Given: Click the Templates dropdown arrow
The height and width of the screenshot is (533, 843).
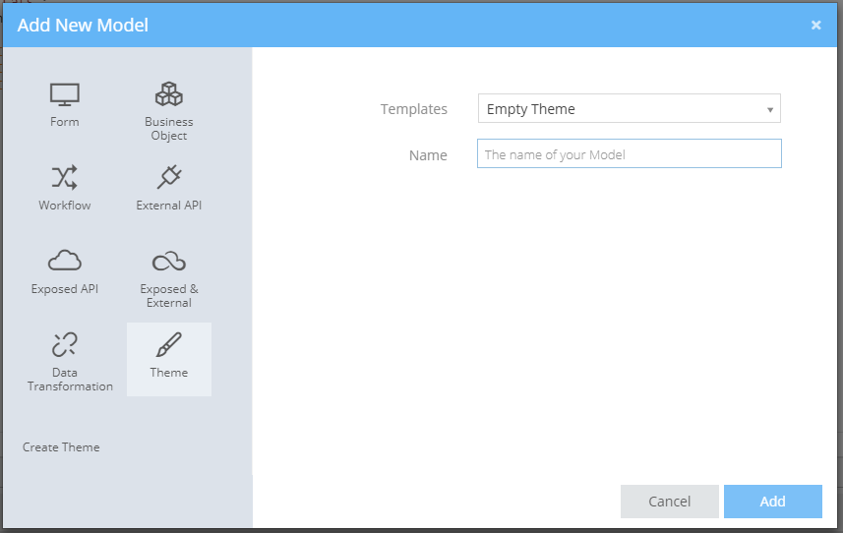Looking at the screenshot, I should click(x=769, y=110).
